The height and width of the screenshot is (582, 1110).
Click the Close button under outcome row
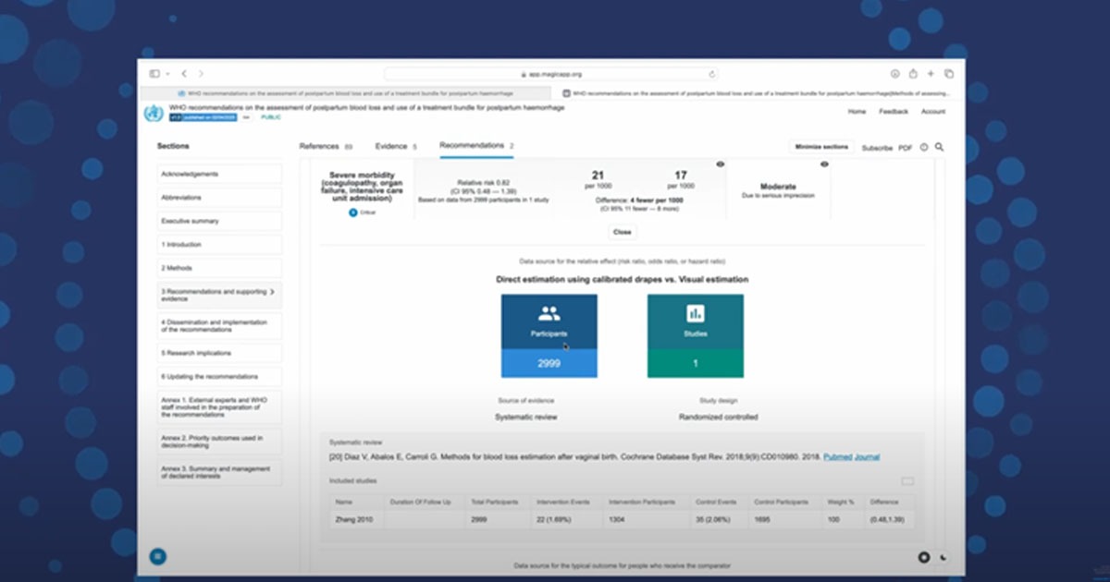[x=623, y=232]
